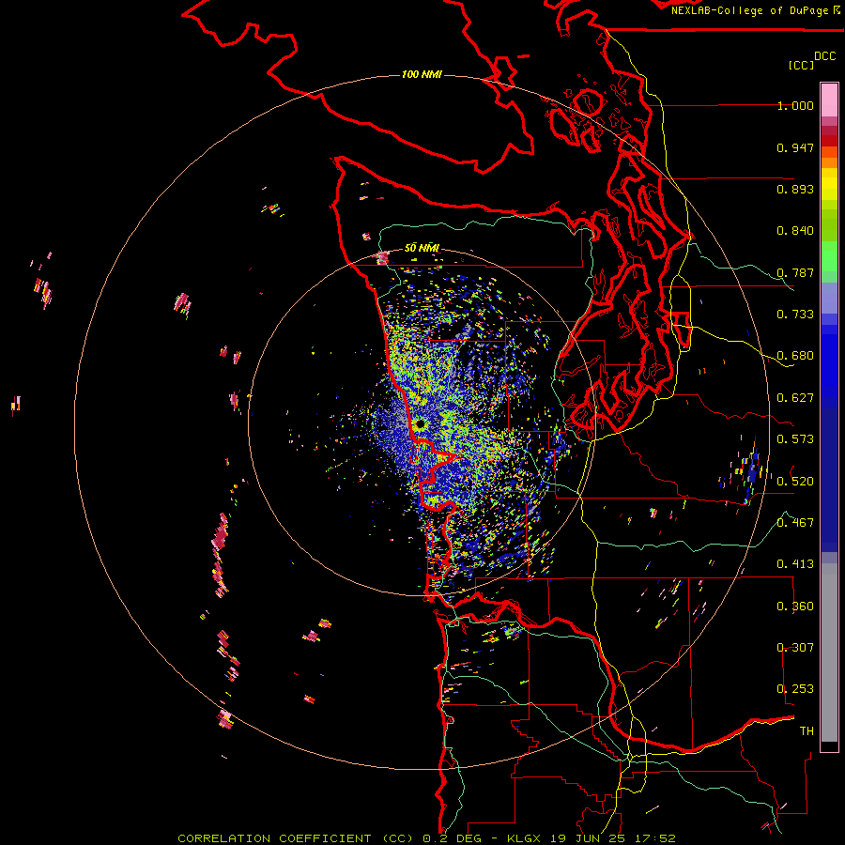Click the 0.627 color scale label
Viewport: 845px width, 845px height.
795,398
